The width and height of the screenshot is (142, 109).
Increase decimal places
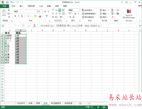click(70, 17)
